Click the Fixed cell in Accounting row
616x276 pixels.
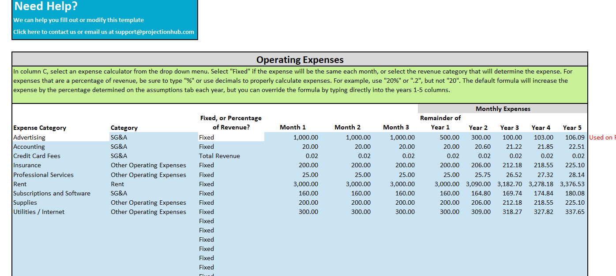[231, 147]
